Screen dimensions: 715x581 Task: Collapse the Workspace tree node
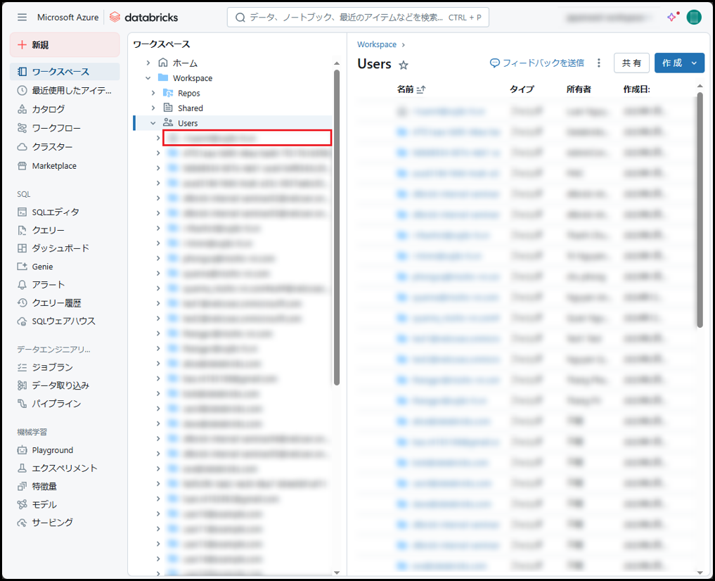pos(148,78)
